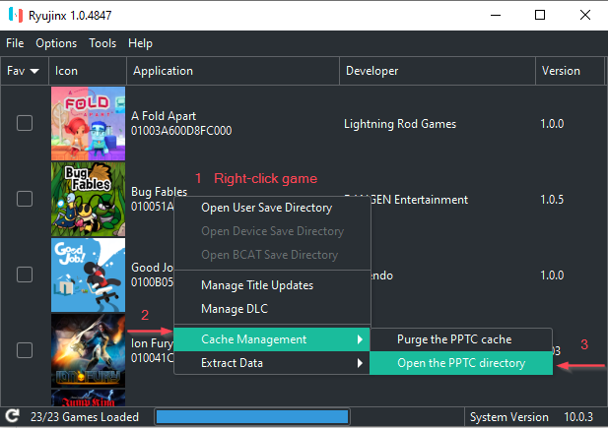
Task: Select the Good Job! game icon
Action: pyautogui.click(x=88, y=275)
